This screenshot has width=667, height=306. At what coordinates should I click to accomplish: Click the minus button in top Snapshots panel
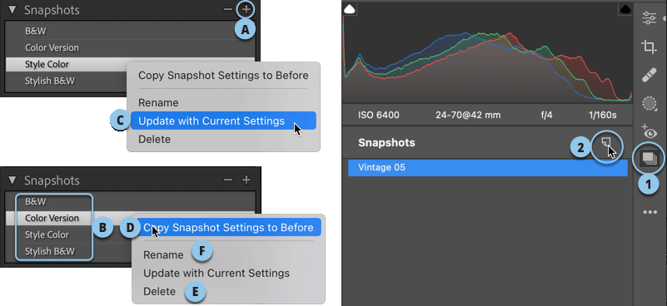pyautogui.click(x=228, y=10)
